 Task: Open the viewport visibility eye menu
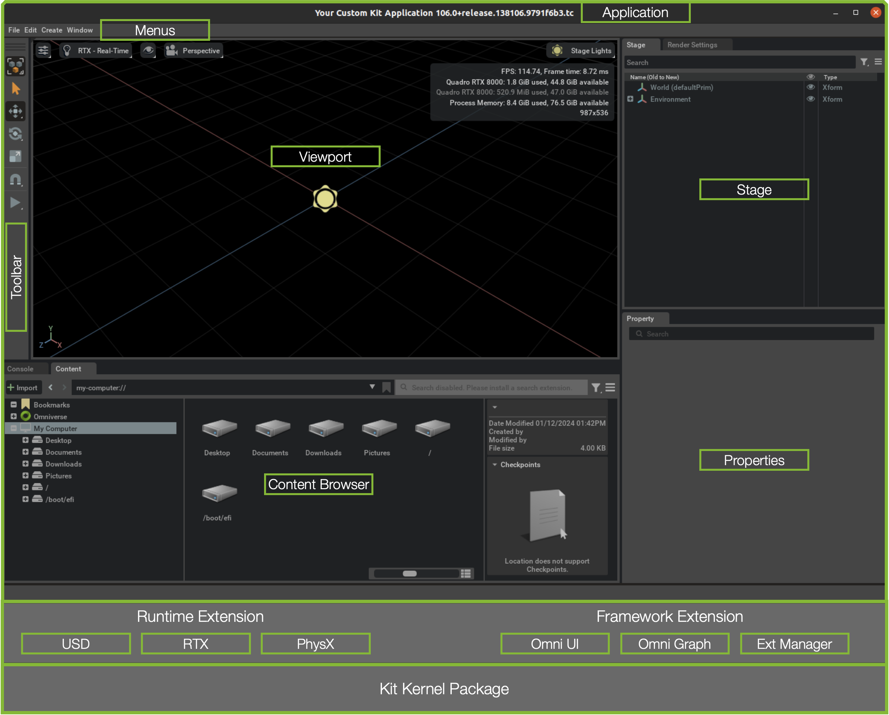[148, 50]
